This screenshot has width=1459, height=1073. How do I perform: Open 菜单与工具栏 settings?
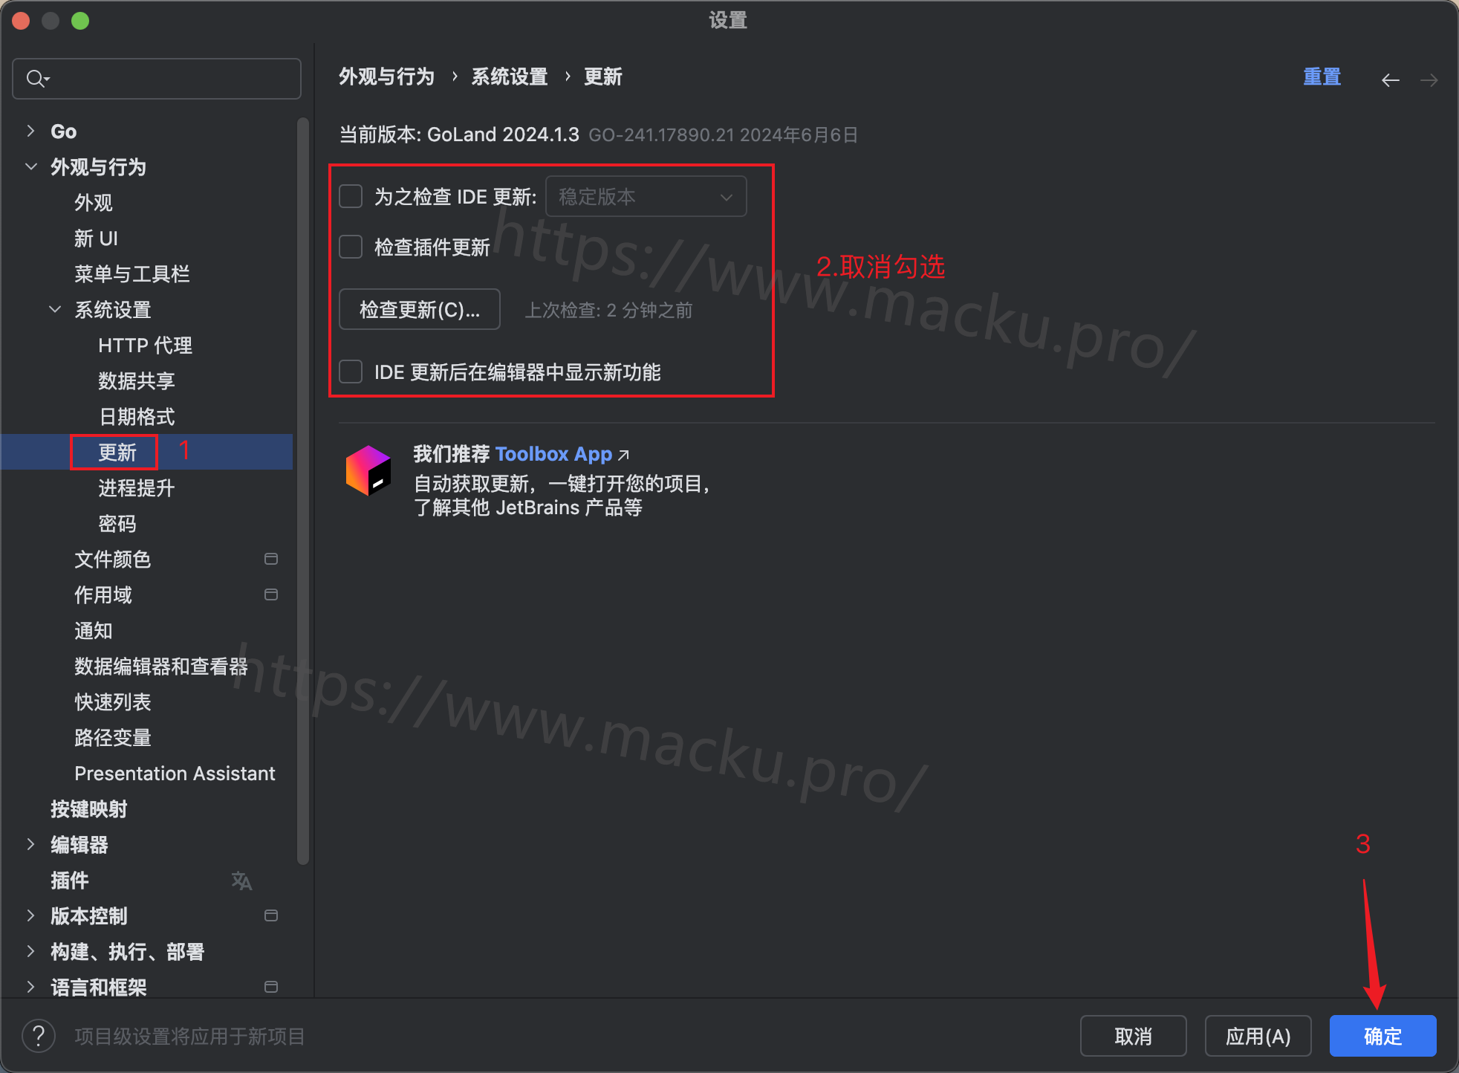[x=132, y=273]
